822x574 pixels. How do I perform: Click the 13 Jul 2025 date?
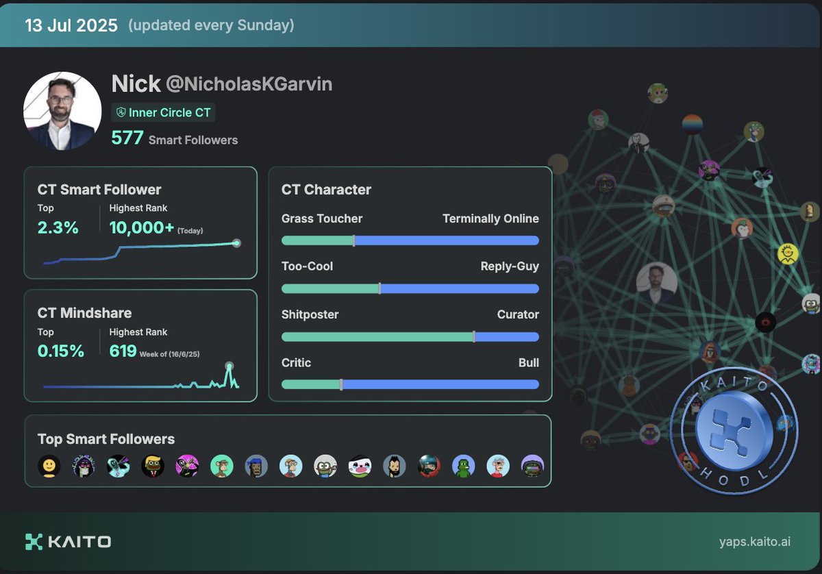click(x=71, y=26)
